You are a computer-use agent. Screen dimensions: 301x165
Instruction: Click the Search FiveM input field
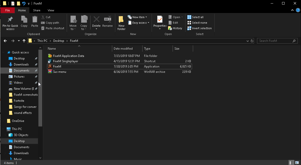(x=275, y=41)
